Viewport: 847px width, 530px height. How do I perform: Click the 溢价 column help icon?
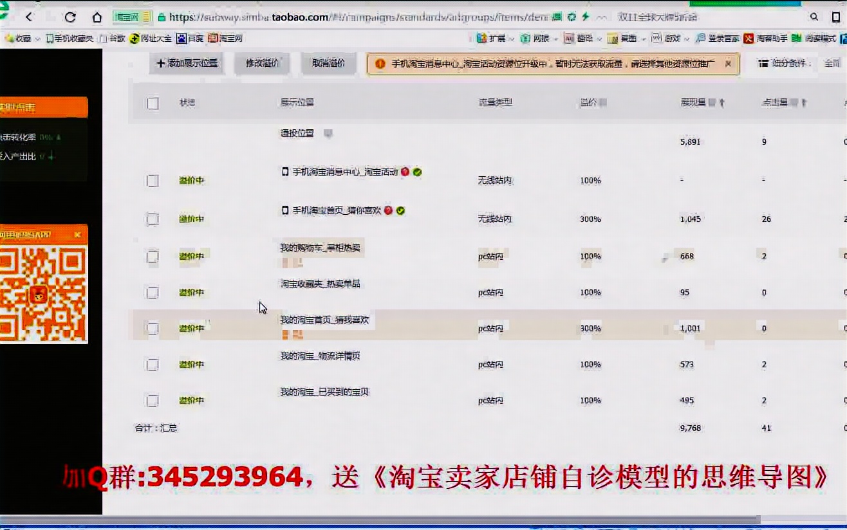(603, 103)
